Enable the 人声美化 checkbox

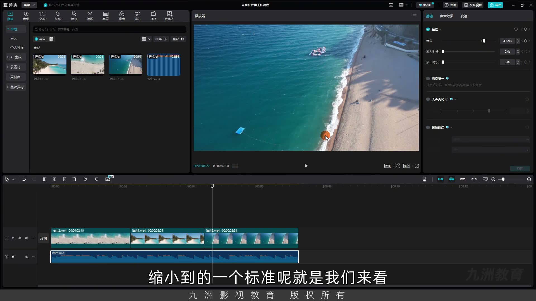[428, 99]
